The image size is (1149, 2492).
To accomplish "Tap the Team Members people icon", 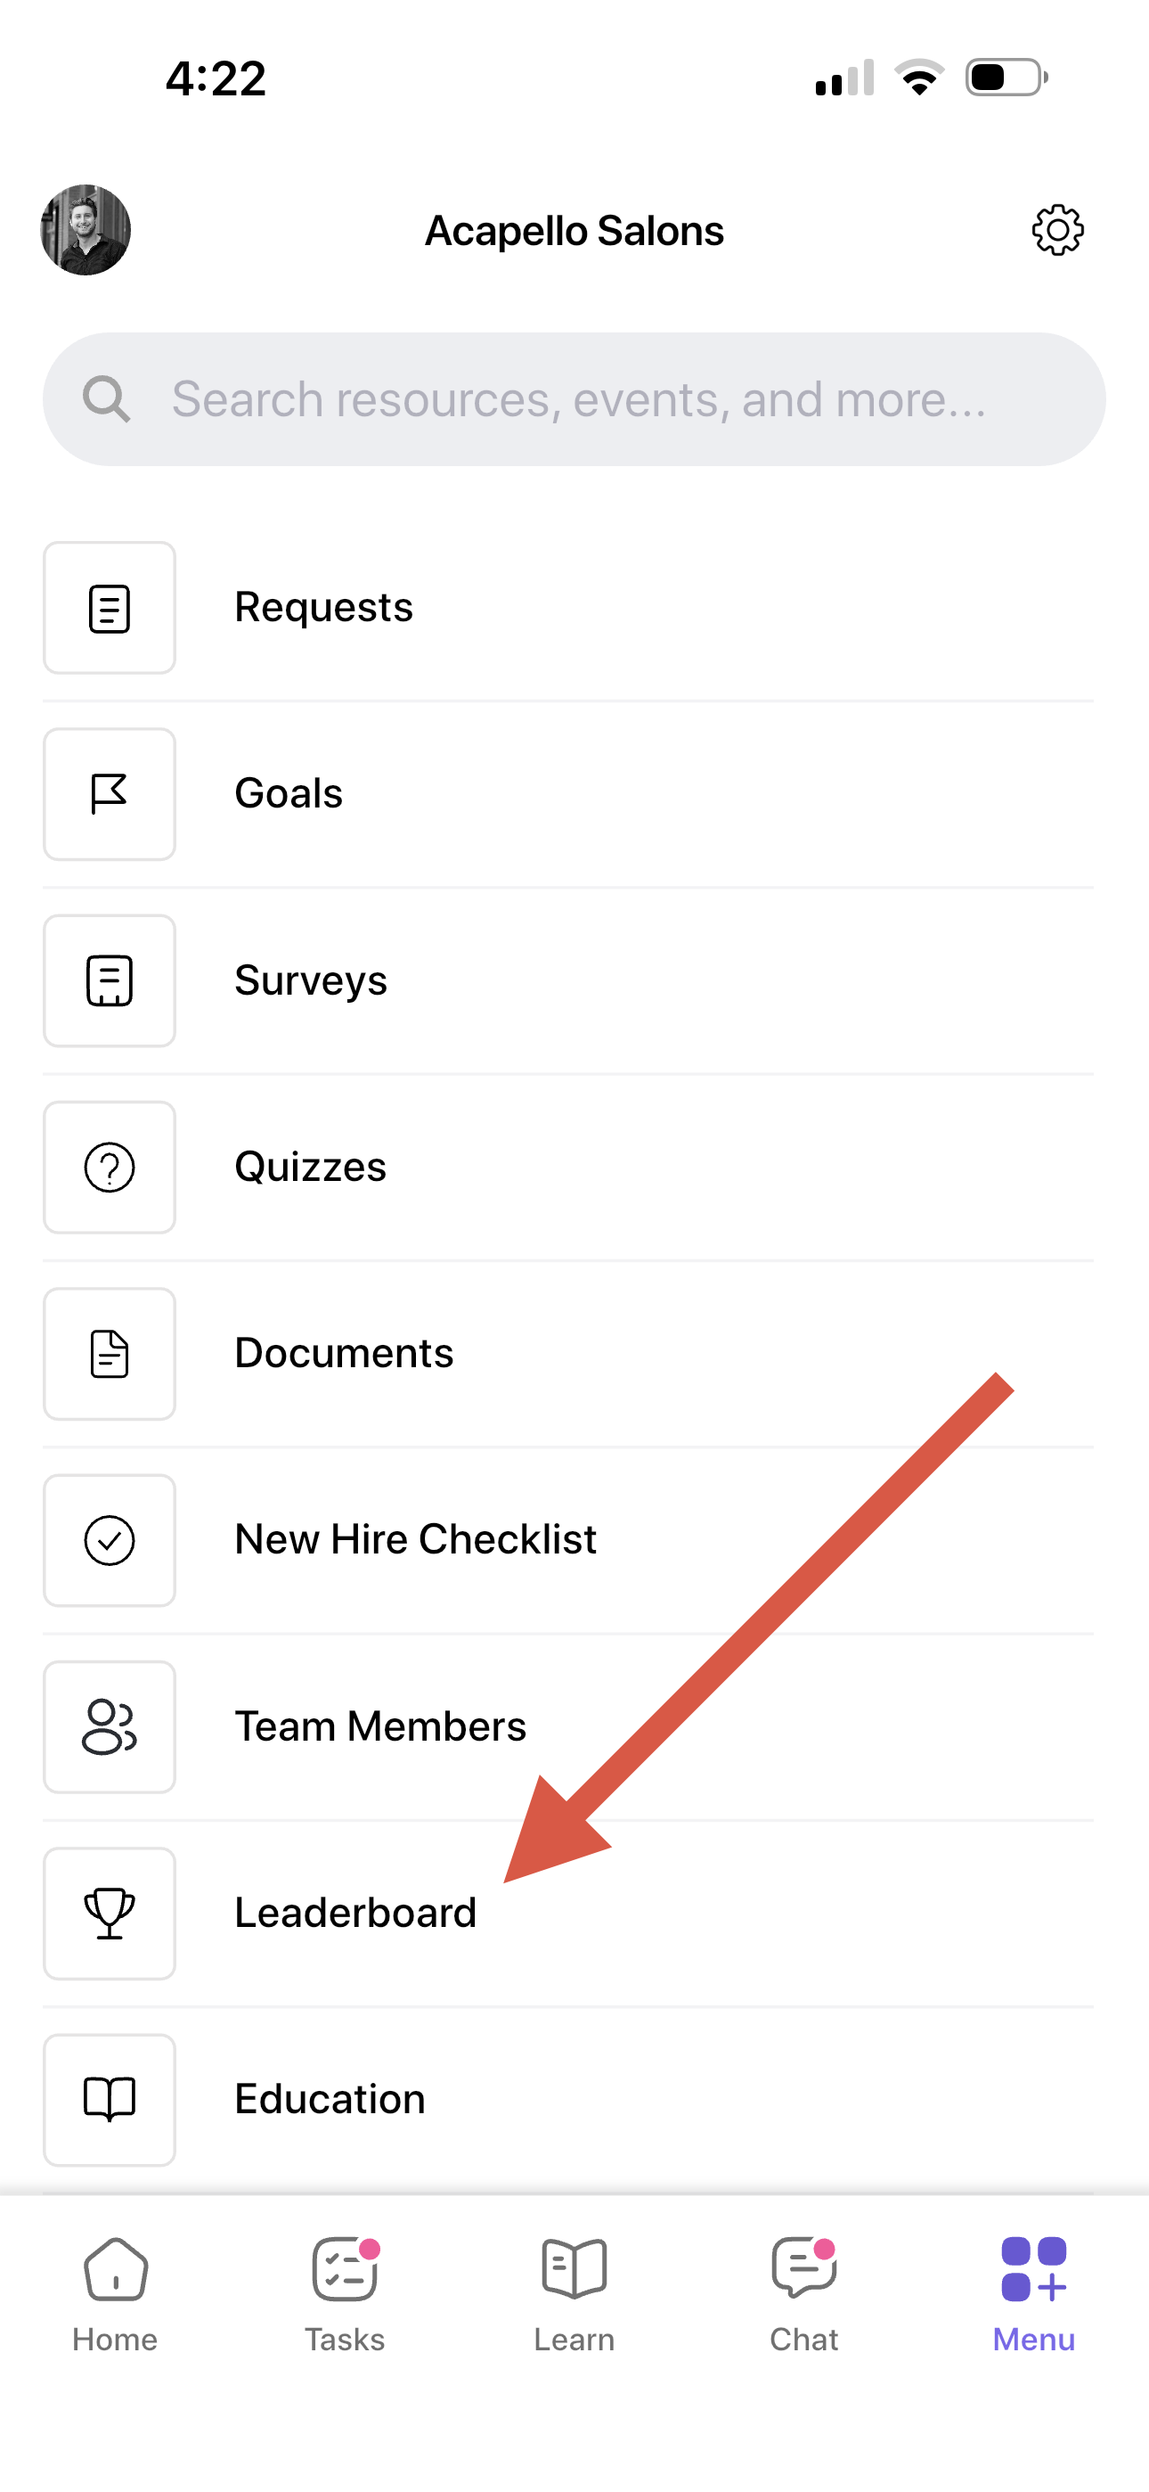I will (110, 1728).
